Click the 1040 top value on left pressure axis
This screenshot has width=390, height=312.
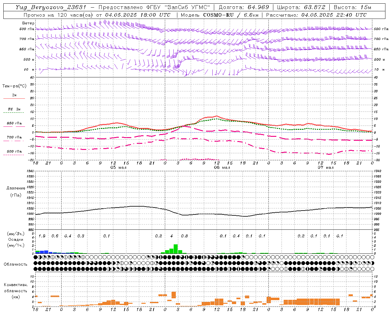31,171
